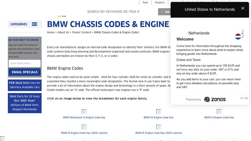The image size is (251, 141).
Task: Click the CATEGORIES label
Action: 19,24
